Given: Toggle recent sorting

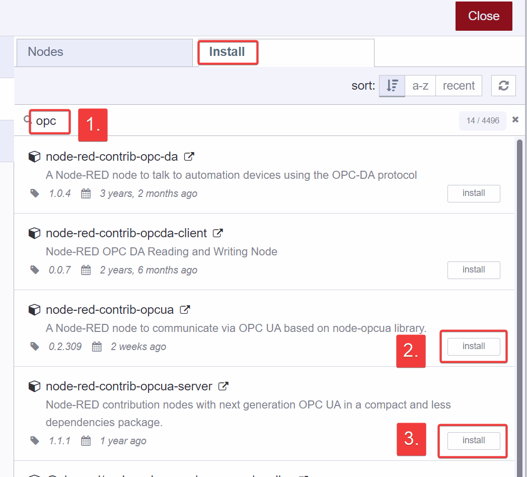Looking at the screenshot, I should point(459,86).
